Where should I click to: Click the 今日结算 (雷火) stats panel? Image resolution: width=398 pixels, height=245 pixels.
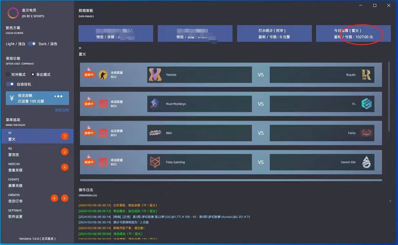tap(353, 34)
